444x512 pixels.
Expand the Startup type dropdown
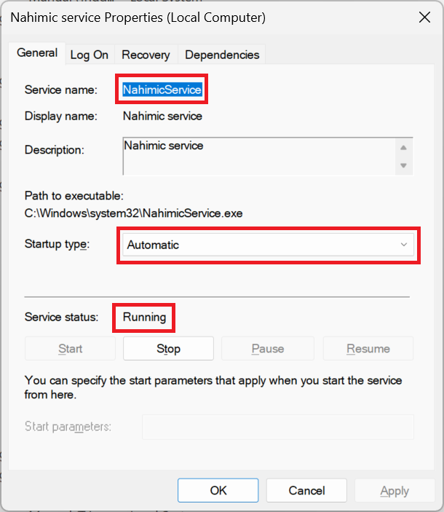tap(268, 245)
